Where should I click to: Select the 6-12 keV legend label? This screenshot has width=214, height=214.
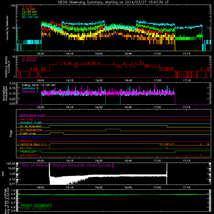tap(29, 9)
